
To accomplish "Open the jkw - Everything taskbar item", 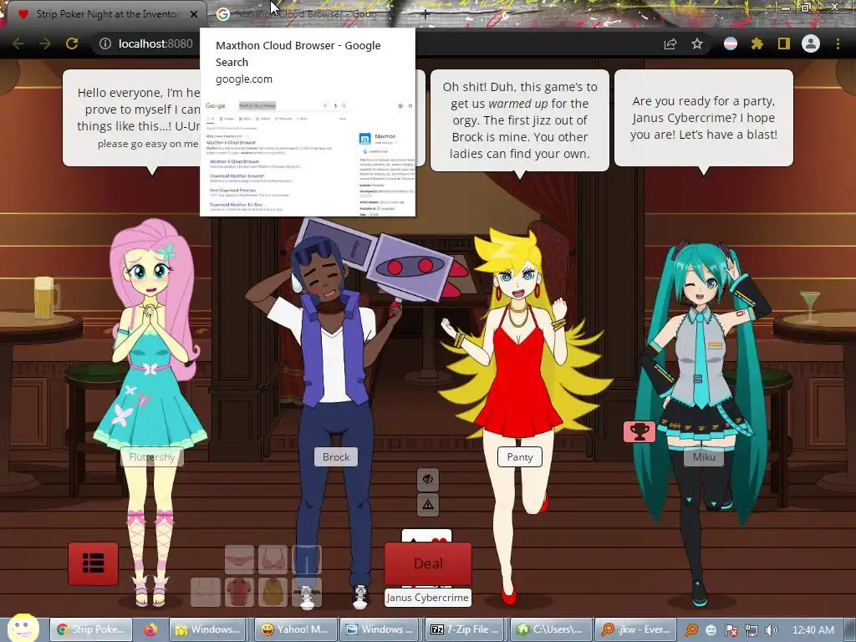I will coord(635,629).
